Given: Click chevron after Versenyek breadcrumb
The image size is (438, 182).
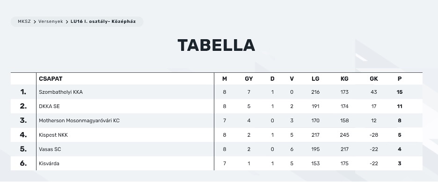Looking at the screenshot, I should coord(67,21).
